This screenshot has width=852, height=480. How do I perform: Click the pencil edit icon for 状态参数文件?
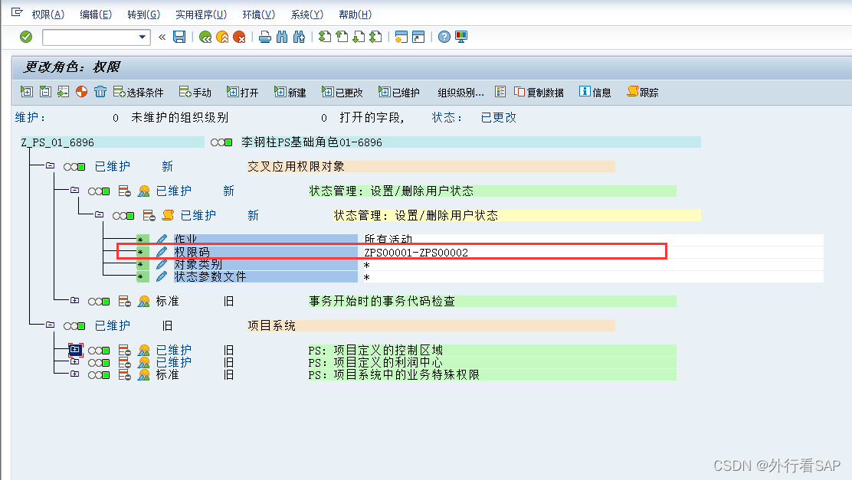(162, 277)
